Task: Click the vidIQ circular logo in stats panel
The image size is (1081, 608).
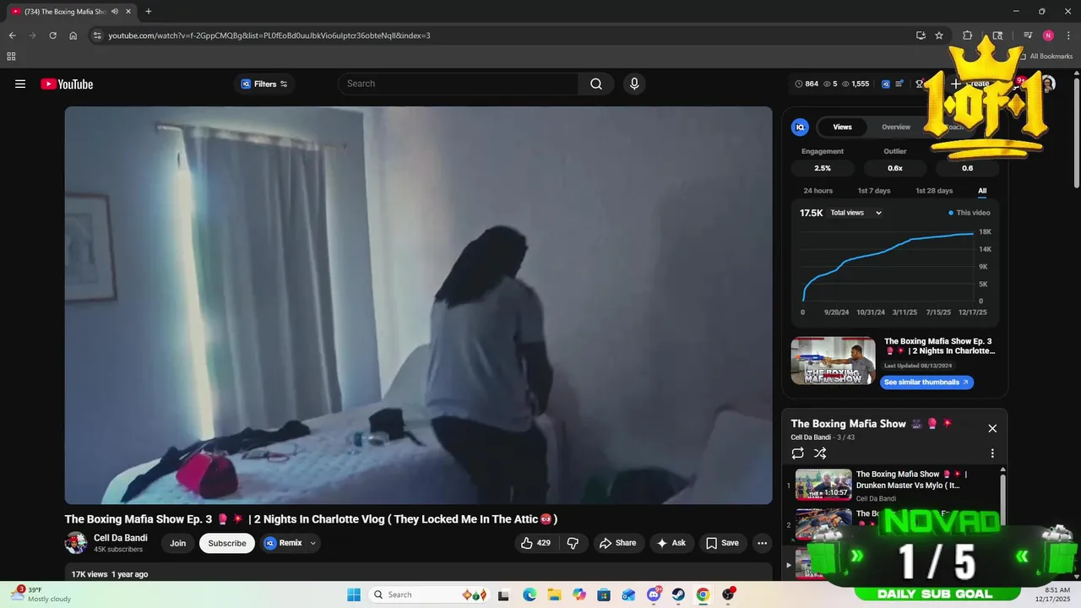Action: [x=800, y=127]
